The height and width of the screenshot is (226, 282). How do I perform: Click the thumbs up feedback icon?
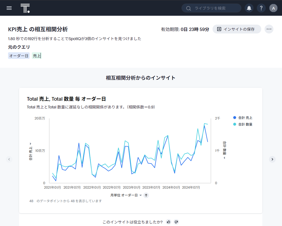[169, 222]
